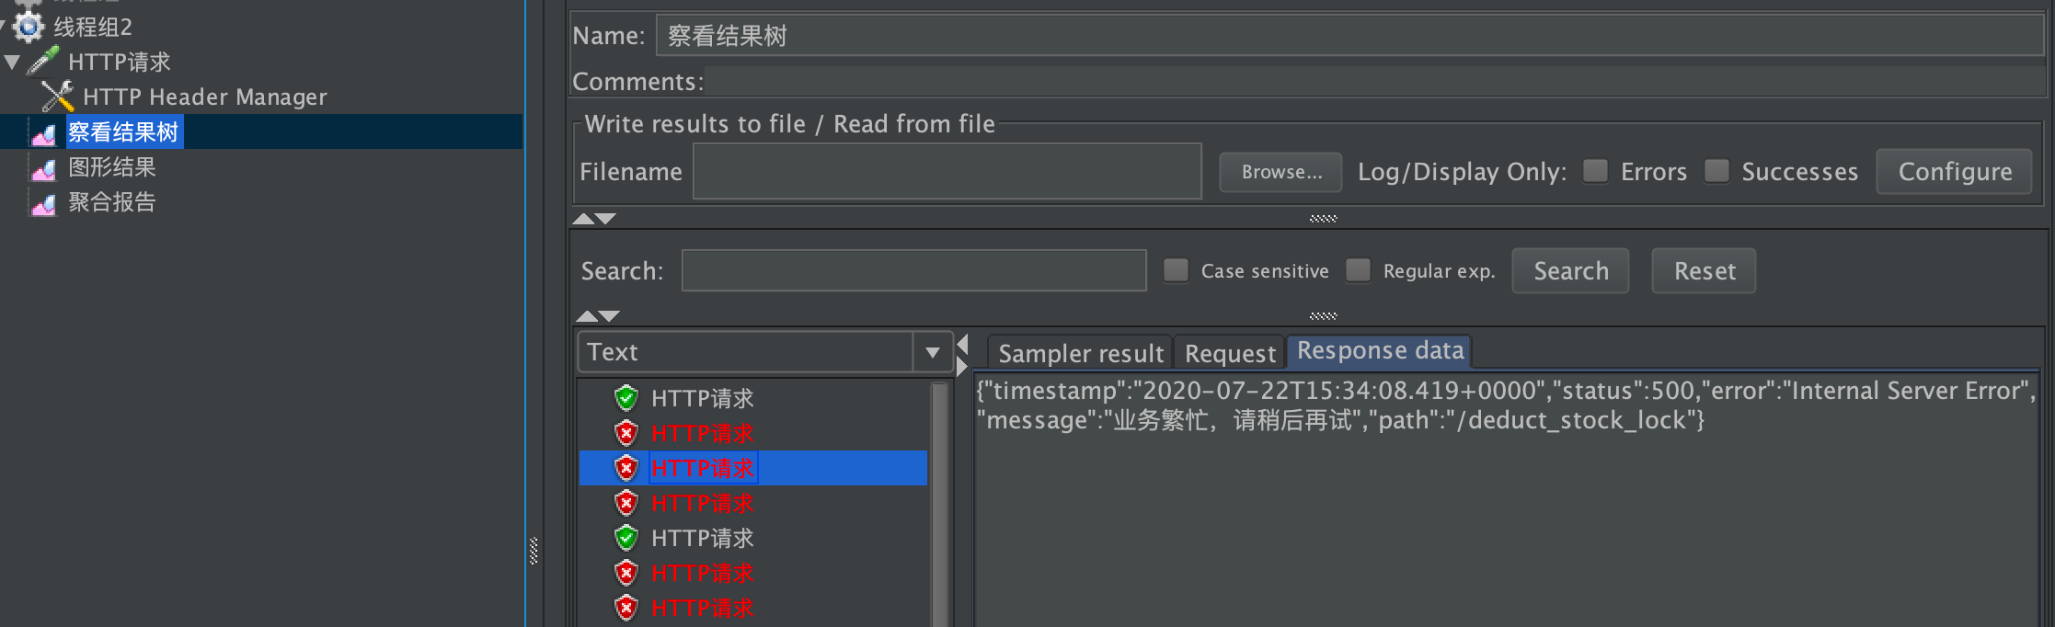
Task: Select the 图形结果 listener icon
Action: 43,168
